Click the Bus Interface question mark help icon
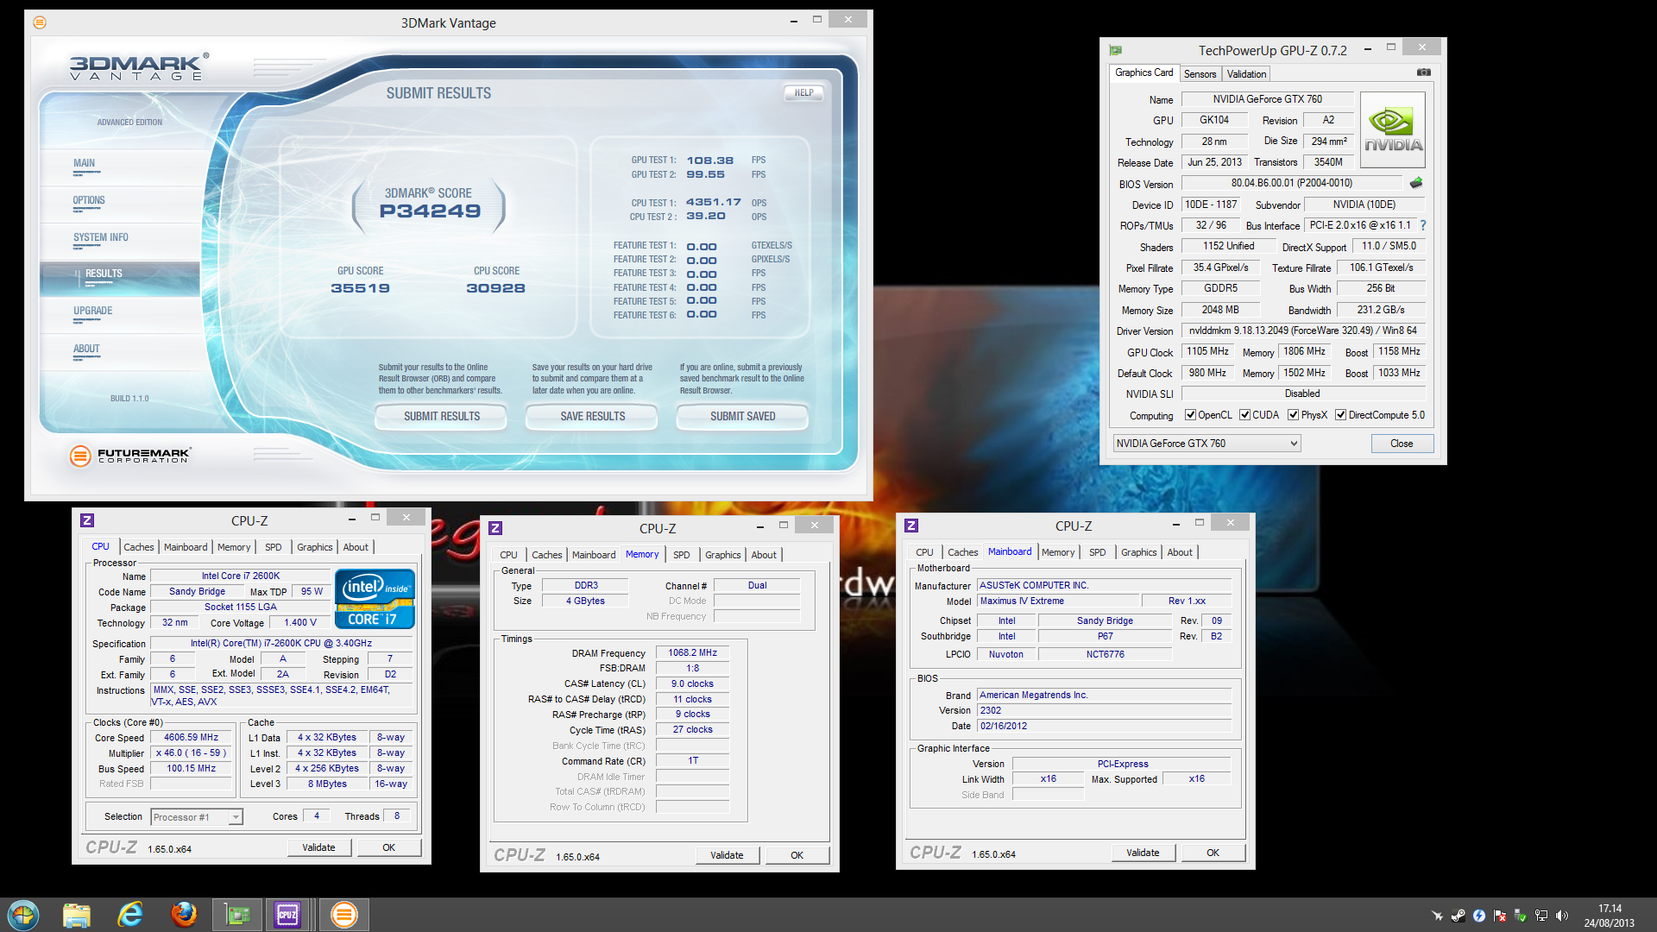The width and height of the screenshot is (1657, 932). [x=1423, y=225]
